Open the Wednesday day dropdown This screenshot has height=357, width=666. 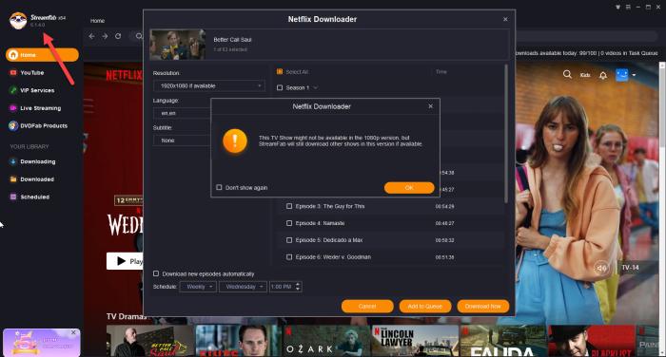click(x=243, y=287)
